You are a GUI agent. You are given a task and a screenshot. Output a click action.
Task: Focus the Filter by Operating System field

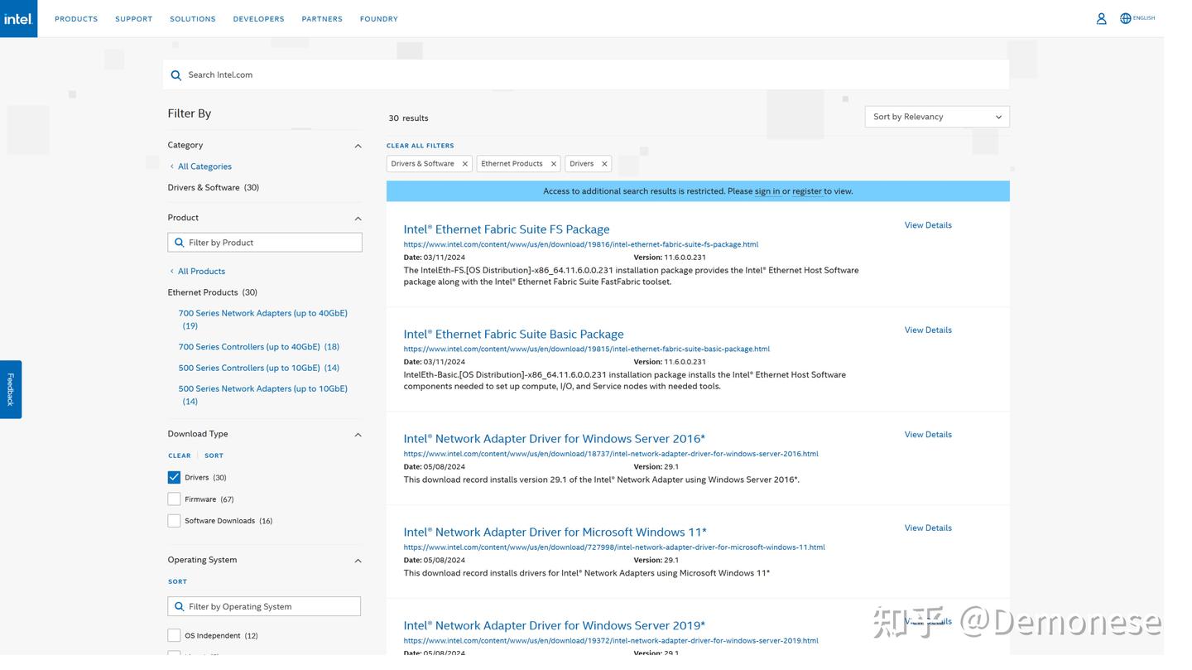tap(264, 607)
